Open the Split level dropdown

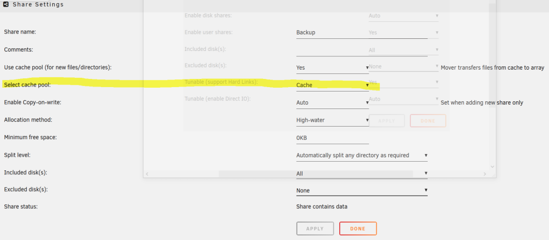coord(362,155)
